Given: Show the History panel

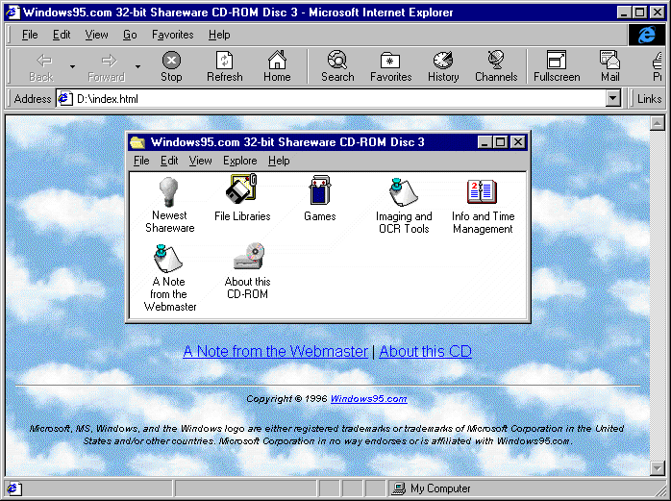Looking at the screenshot, I should (443, 66).
